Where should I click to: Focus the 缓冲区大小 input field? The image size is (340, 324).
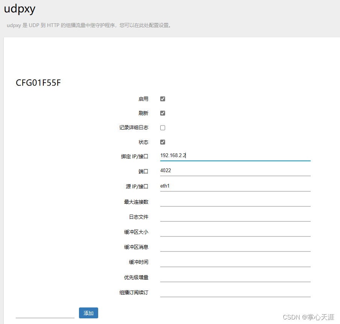[x=235, y=232]
